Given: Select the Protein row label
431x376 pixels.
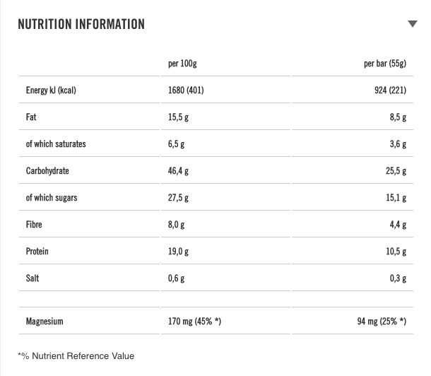Looking at the screenshot, I should 37,252.
